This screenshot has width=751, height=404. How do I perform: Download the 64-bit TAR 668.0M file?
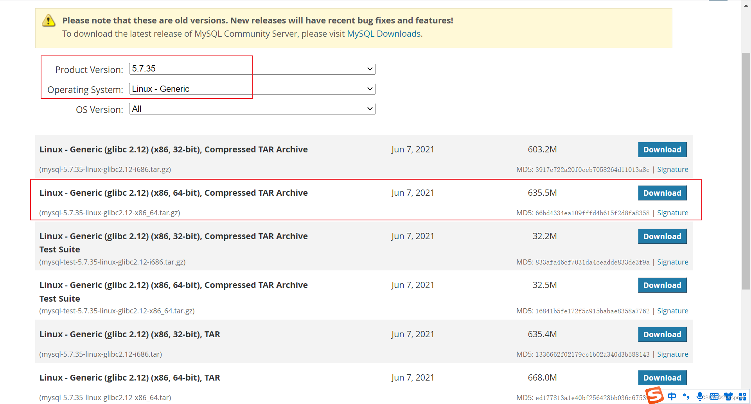tap(662, 378)
